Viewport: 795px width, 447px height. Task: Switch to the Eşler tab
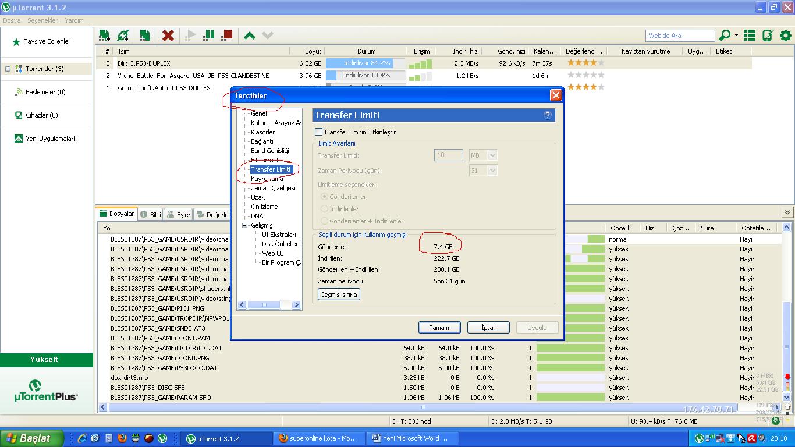point(179,214)
